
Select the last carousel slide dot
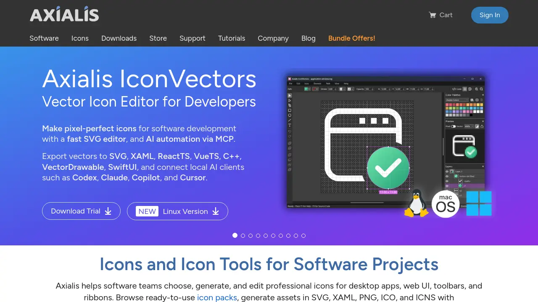[303, 236]
